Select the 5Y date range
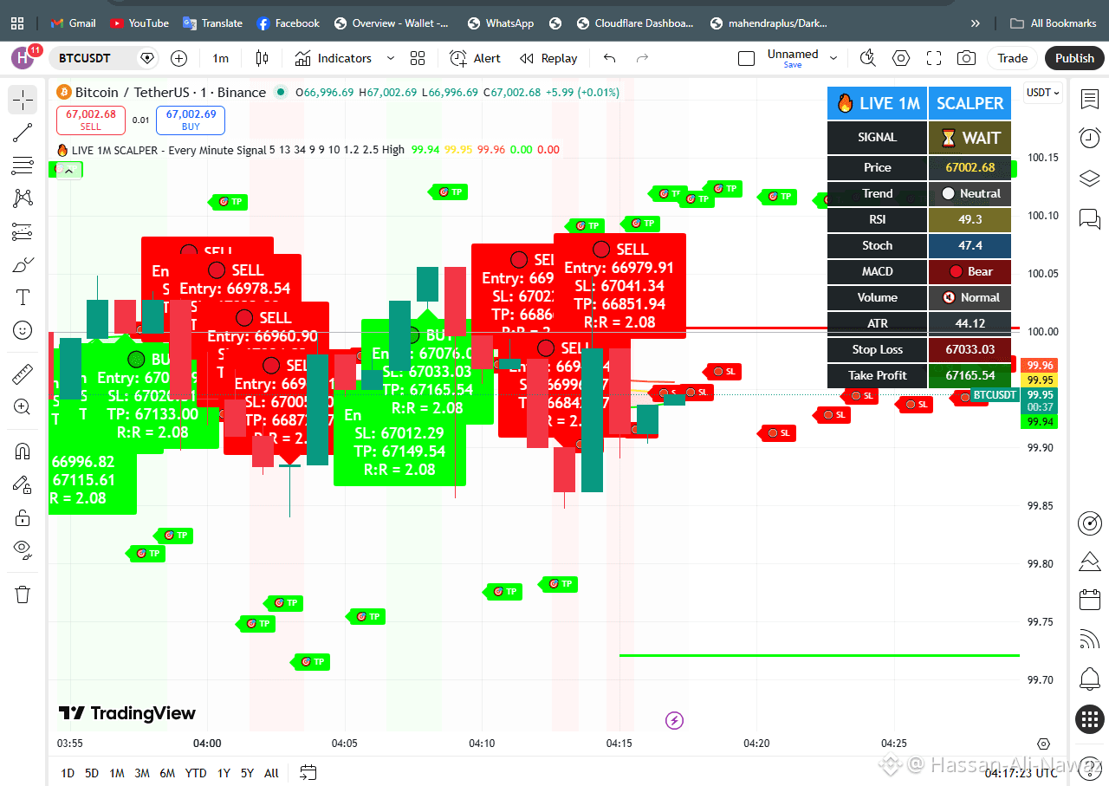The height and width of the screenshot is (786, 1109). click(247, 773)
